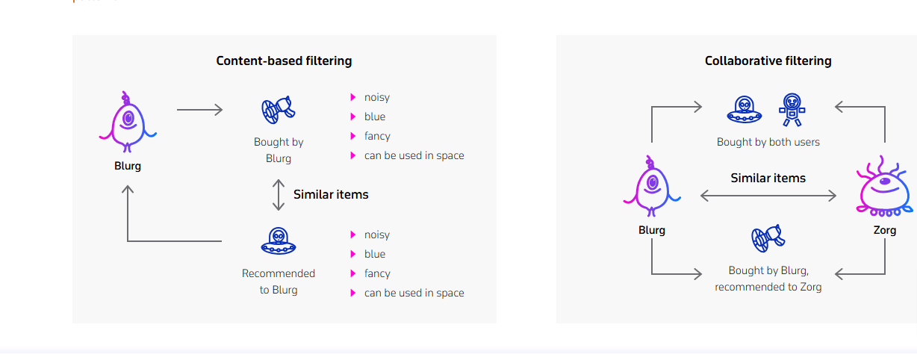This screenshot has width=917, height=357.
Task: Click the pink bullet next to first noisy
Action: (352, 97)
